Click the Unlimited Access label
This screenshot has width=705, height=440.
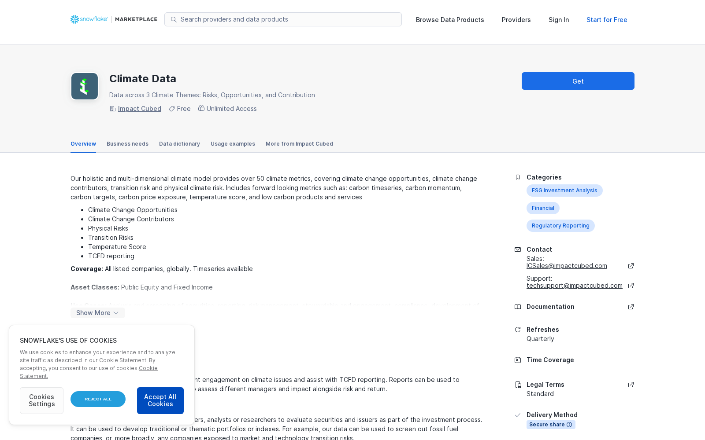click(x=232, y=109)
